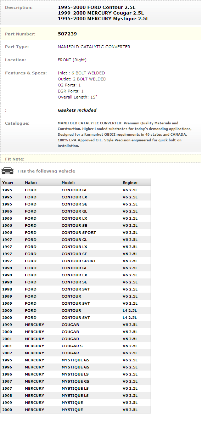Click the Engine column header
The width and height of the screenshot is (202, 423).
(130, 183)
